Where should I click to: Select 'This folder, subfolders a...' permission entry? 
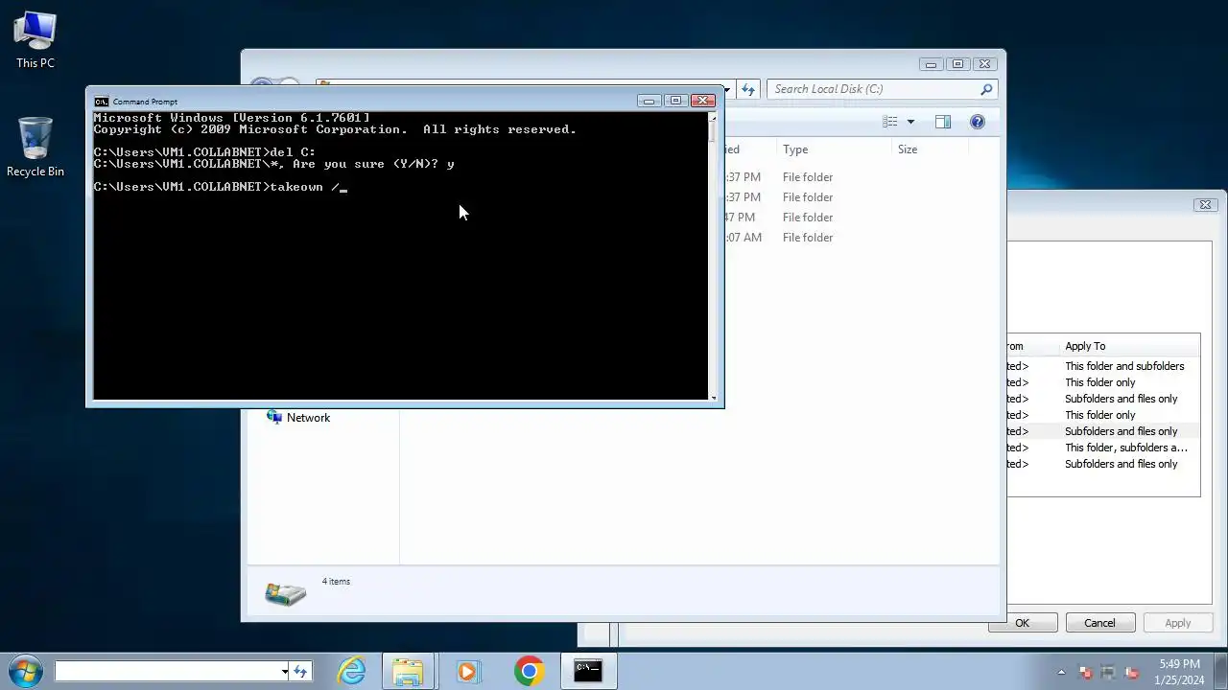(1126, 448)
